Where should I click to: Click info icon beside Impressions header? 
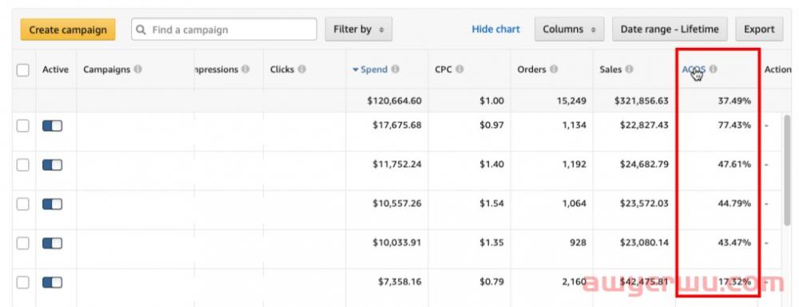[x=245, y=69]
